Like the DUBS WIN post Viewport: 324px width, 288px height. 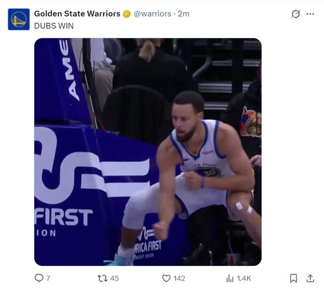click(166, 278)
